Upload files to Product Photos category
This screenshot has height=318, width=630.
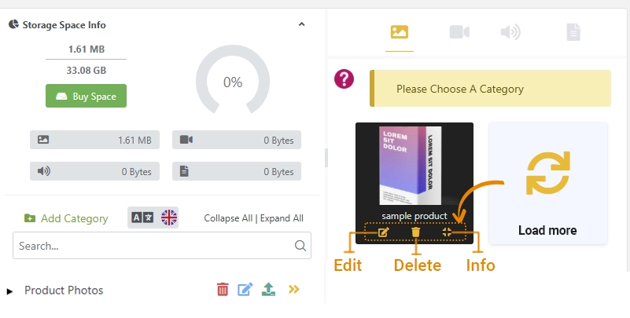point(268,290)
